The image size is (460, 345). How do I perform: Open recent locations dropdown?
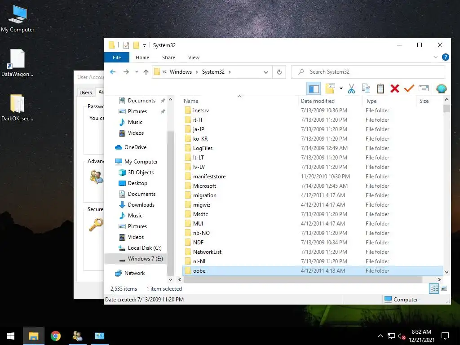click(137, 72)
